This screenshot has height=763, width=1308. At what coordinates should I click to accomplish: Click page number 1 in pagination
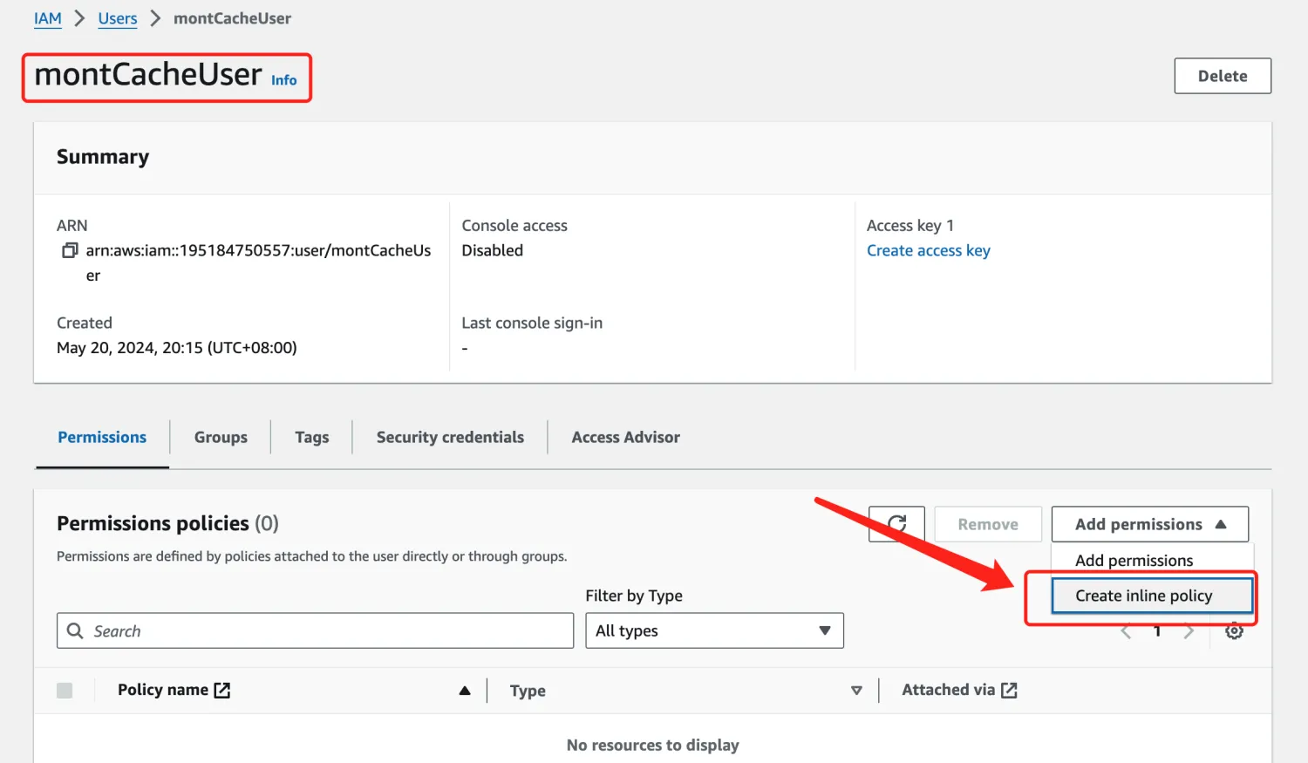1157,631
